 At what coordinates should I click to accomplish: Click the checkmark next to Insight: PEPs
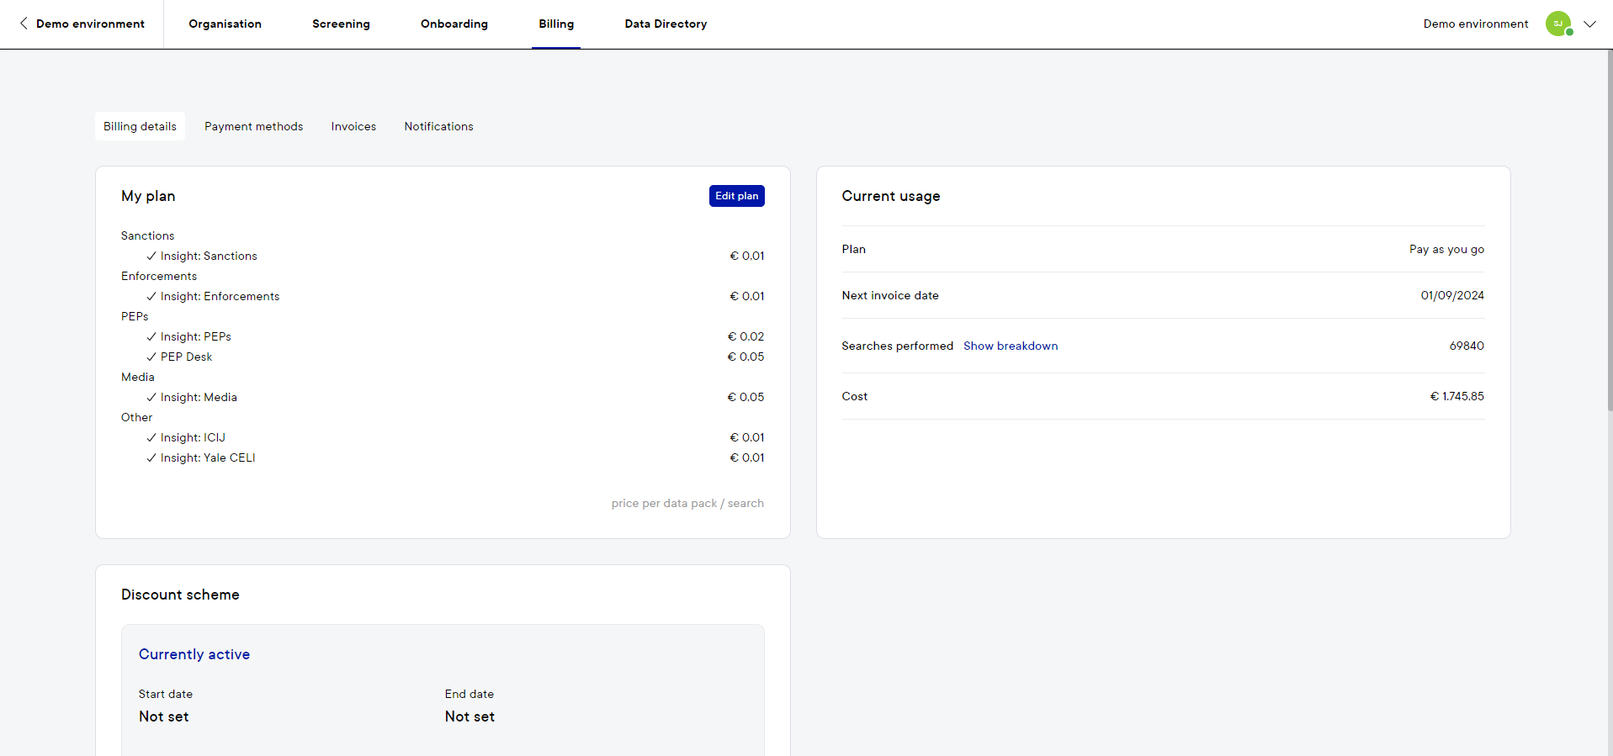click(x=151, y=336)
